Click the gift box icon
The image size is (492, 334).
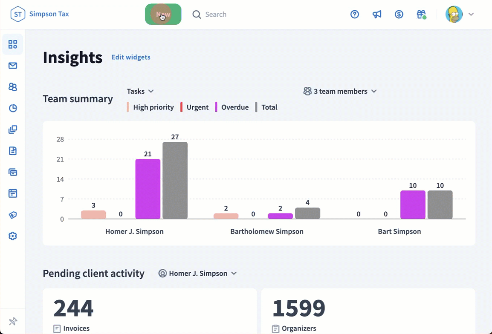coord(421,14)
